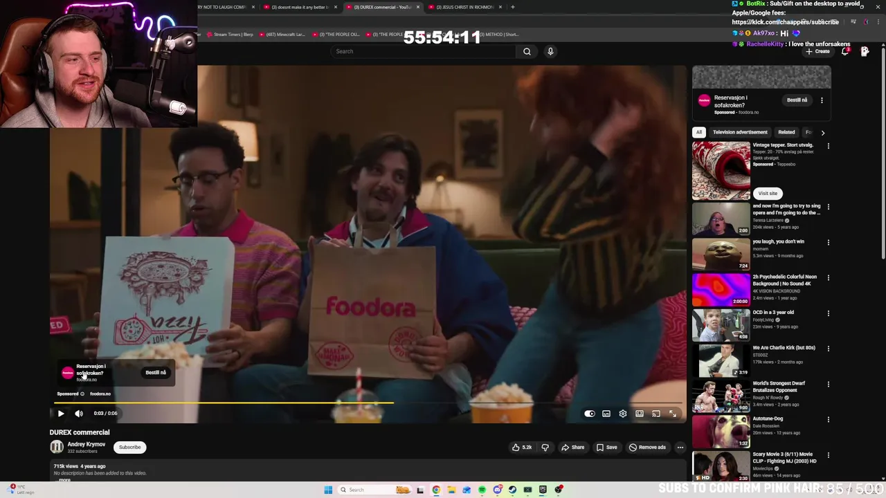Open the player settings gear

[623, 414]
